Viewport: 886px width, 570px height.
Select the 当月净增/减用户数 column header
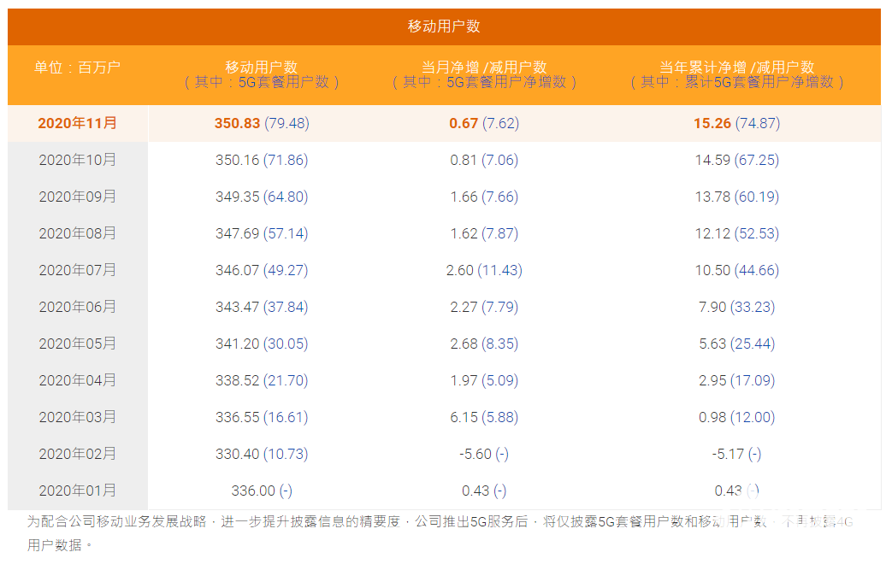coord(484,74)
